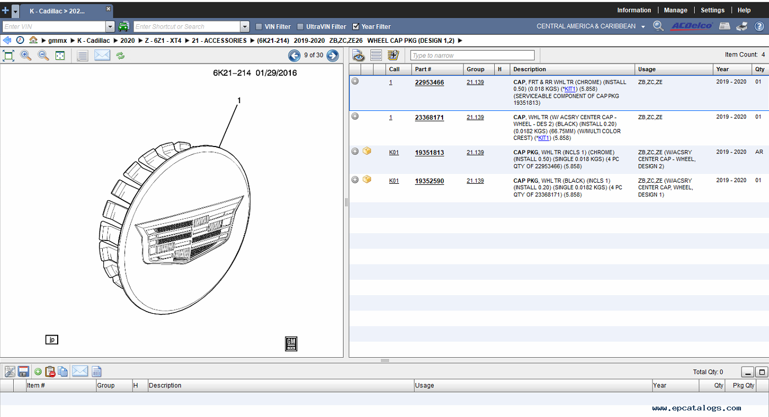Open part number 22953466 link
The image size is (769, 417).
429,82
